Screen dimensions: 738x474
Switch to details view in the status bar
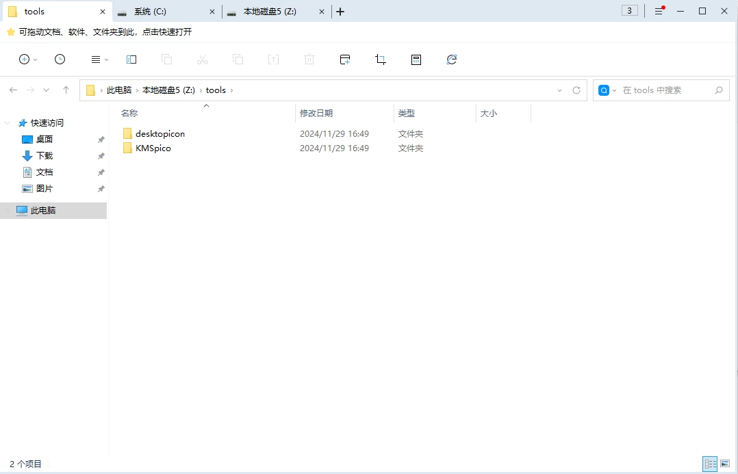coord(710,464)
